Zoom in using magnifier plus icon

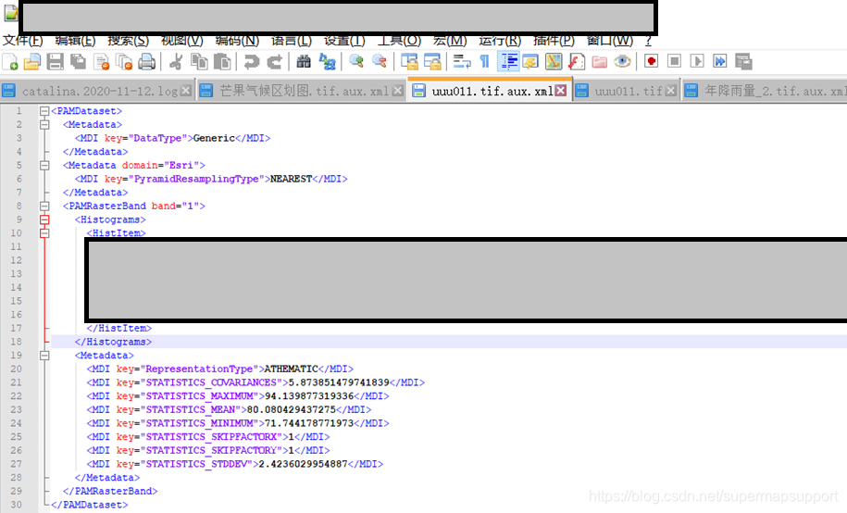tap(356, 62)
